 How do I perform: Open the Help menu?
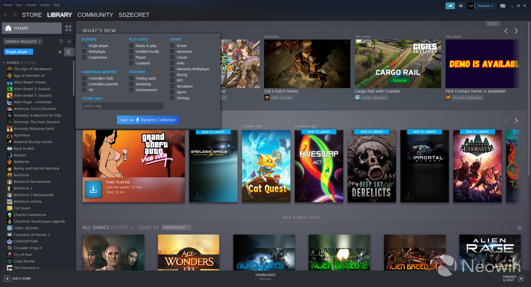pos(56,5)
